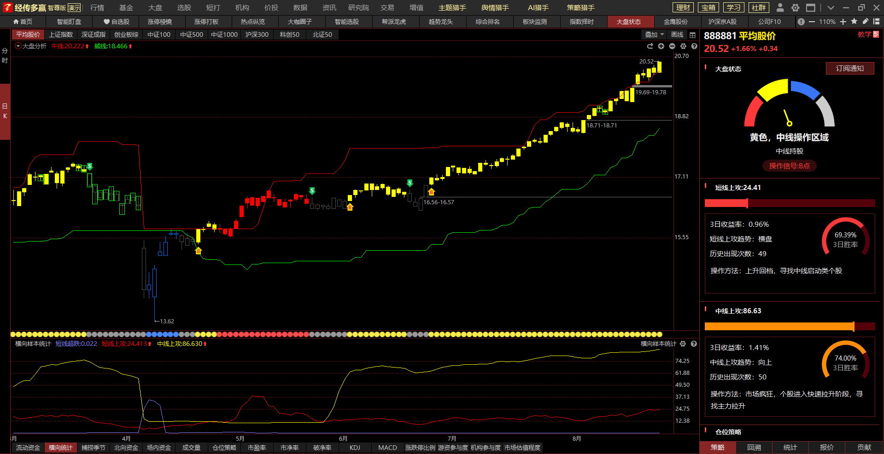Select the KDJ indicator tab
Screen dimensions: 884x454
click(355, 448)
